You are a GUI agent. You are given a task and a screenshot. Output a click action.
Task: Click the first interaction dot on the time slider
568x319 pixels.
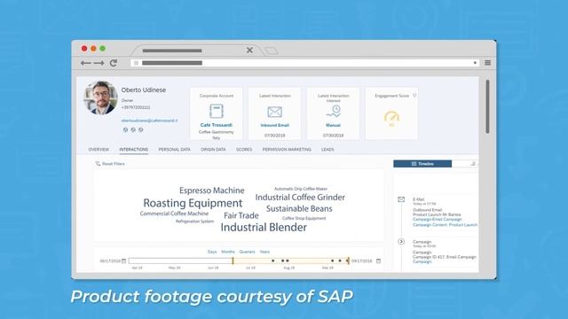click(272, 261)
